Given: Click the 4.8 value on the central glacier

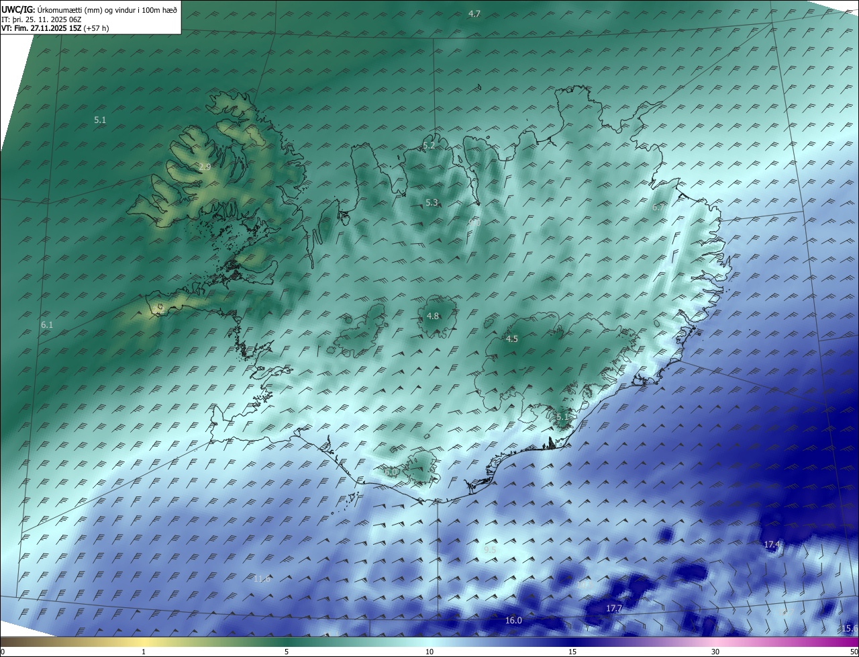Looking at the screenshot, I should (x=433, y=316).
